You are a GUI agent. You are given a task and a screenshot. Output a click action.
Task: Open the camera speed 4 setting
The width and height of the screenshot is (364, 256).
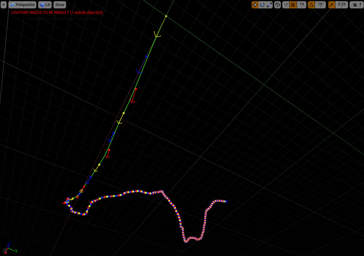(356, 5)
